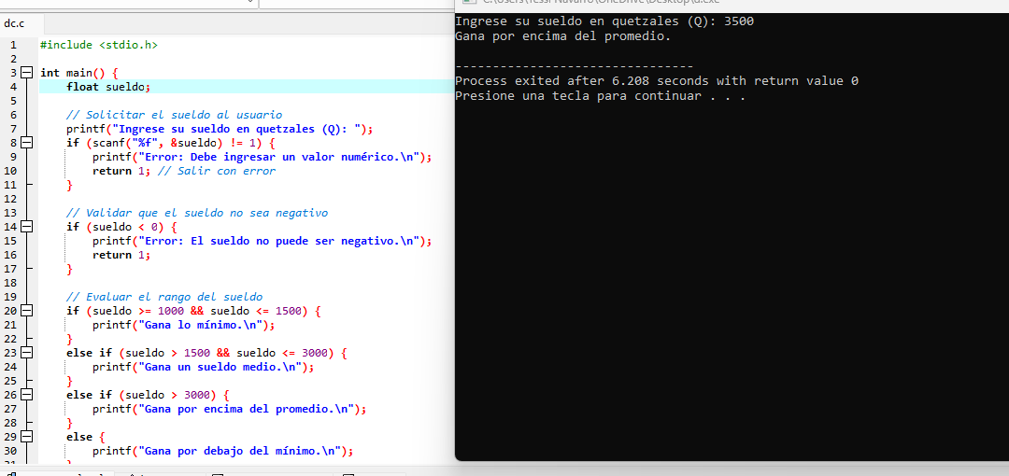The width and height of the screenshot is (1009, 476).
Task: Place cursor in highlighted 'float sueldo;' line
Action: click(107, 87)
